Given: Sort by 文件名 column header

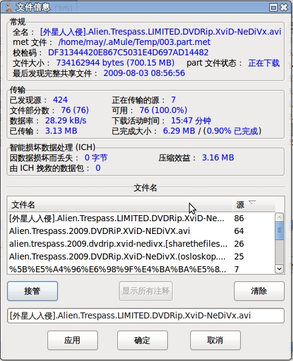Looking at the screenshot, I should coord(120,204).
